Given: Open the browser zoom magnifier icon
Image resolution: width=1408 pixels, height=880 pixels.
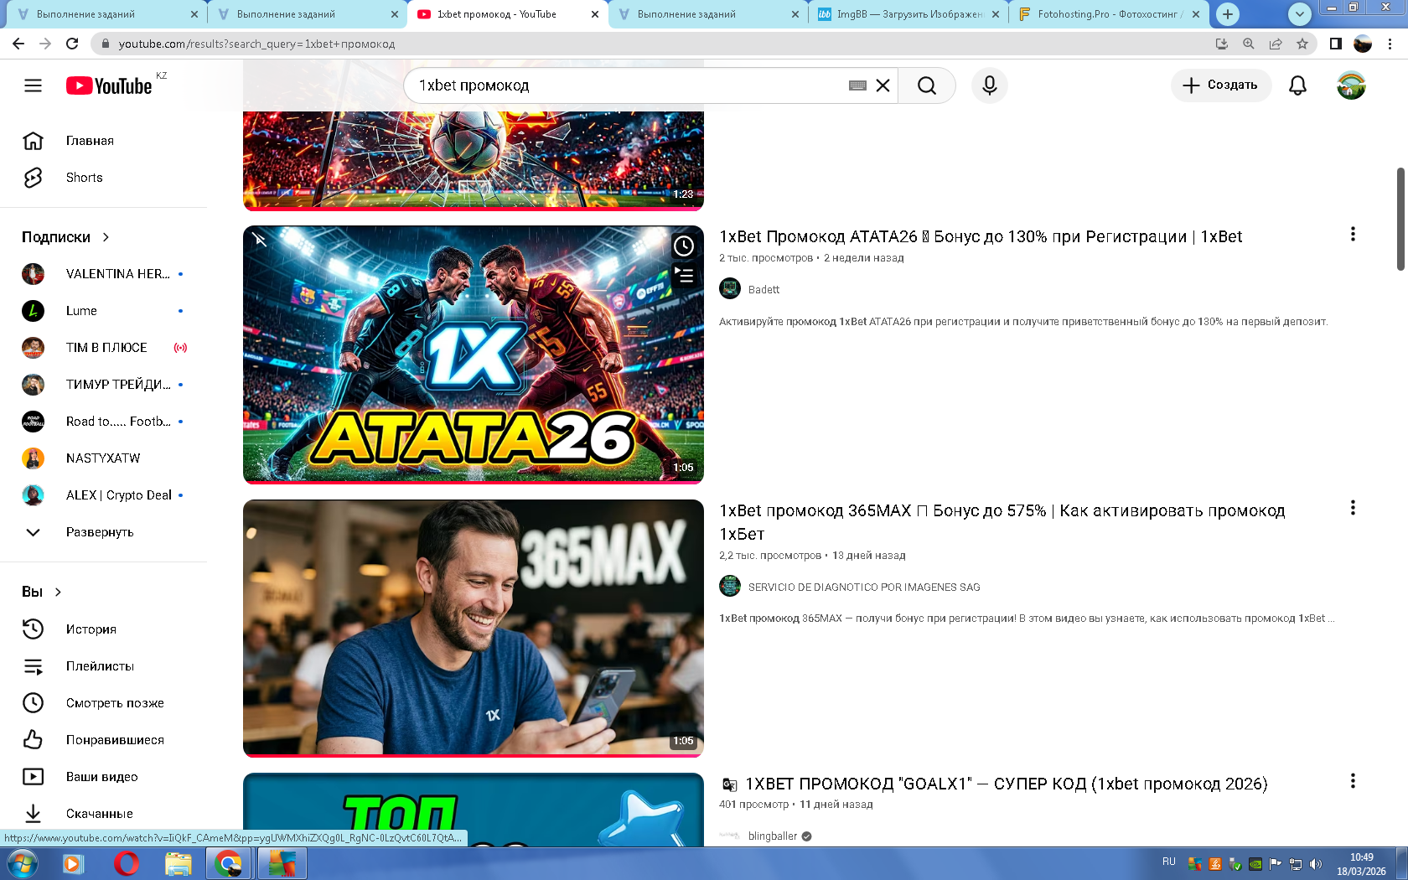Looking at the screenshot, I should 1249,44.
